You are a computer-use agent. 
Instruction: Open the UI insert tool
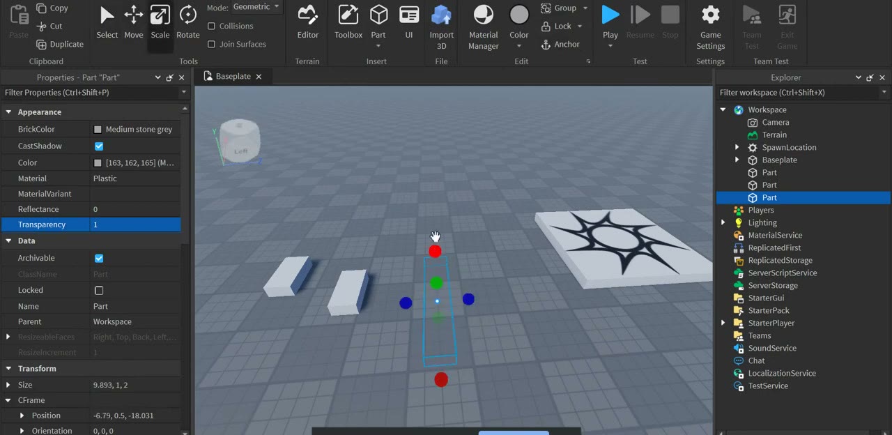tap(409, 22)
